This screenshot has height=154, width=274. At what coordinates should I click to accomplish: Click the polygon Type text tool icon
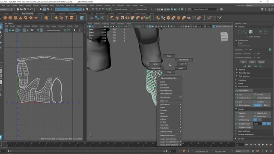coord(66,18)
